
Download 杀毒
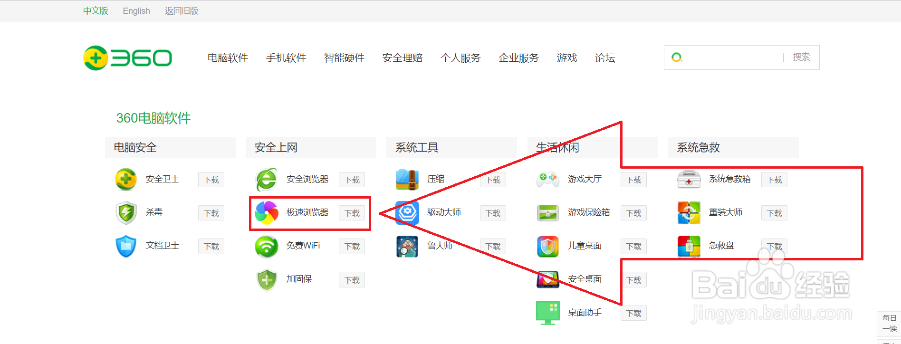(x=211, y=213)
